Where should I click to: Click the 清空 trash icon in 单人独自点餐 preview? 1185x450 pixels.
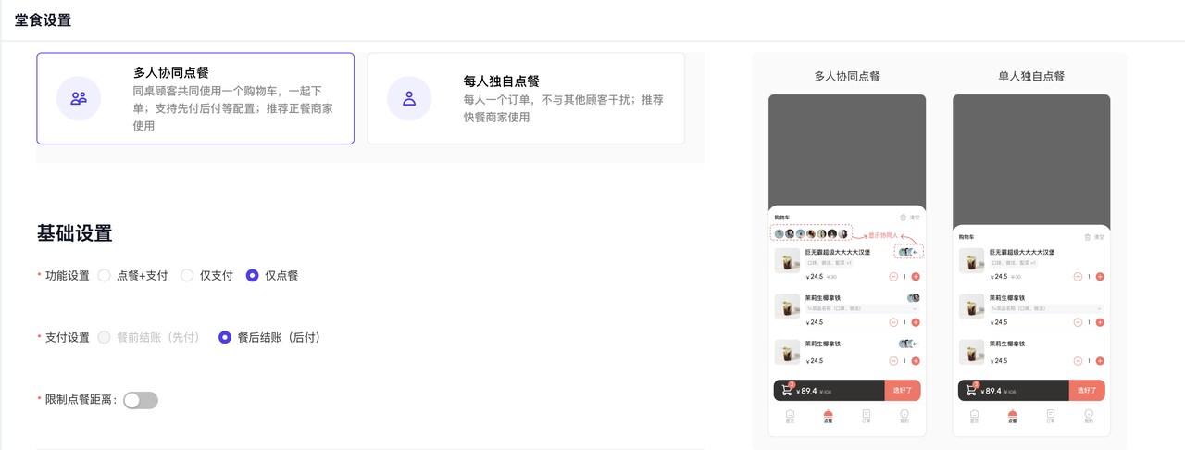pyautogui.click(x=1088, y=237)
